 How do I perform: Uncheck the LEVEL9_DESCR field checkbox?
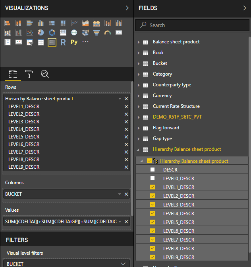pyautogui.click(x=153, y=257)
